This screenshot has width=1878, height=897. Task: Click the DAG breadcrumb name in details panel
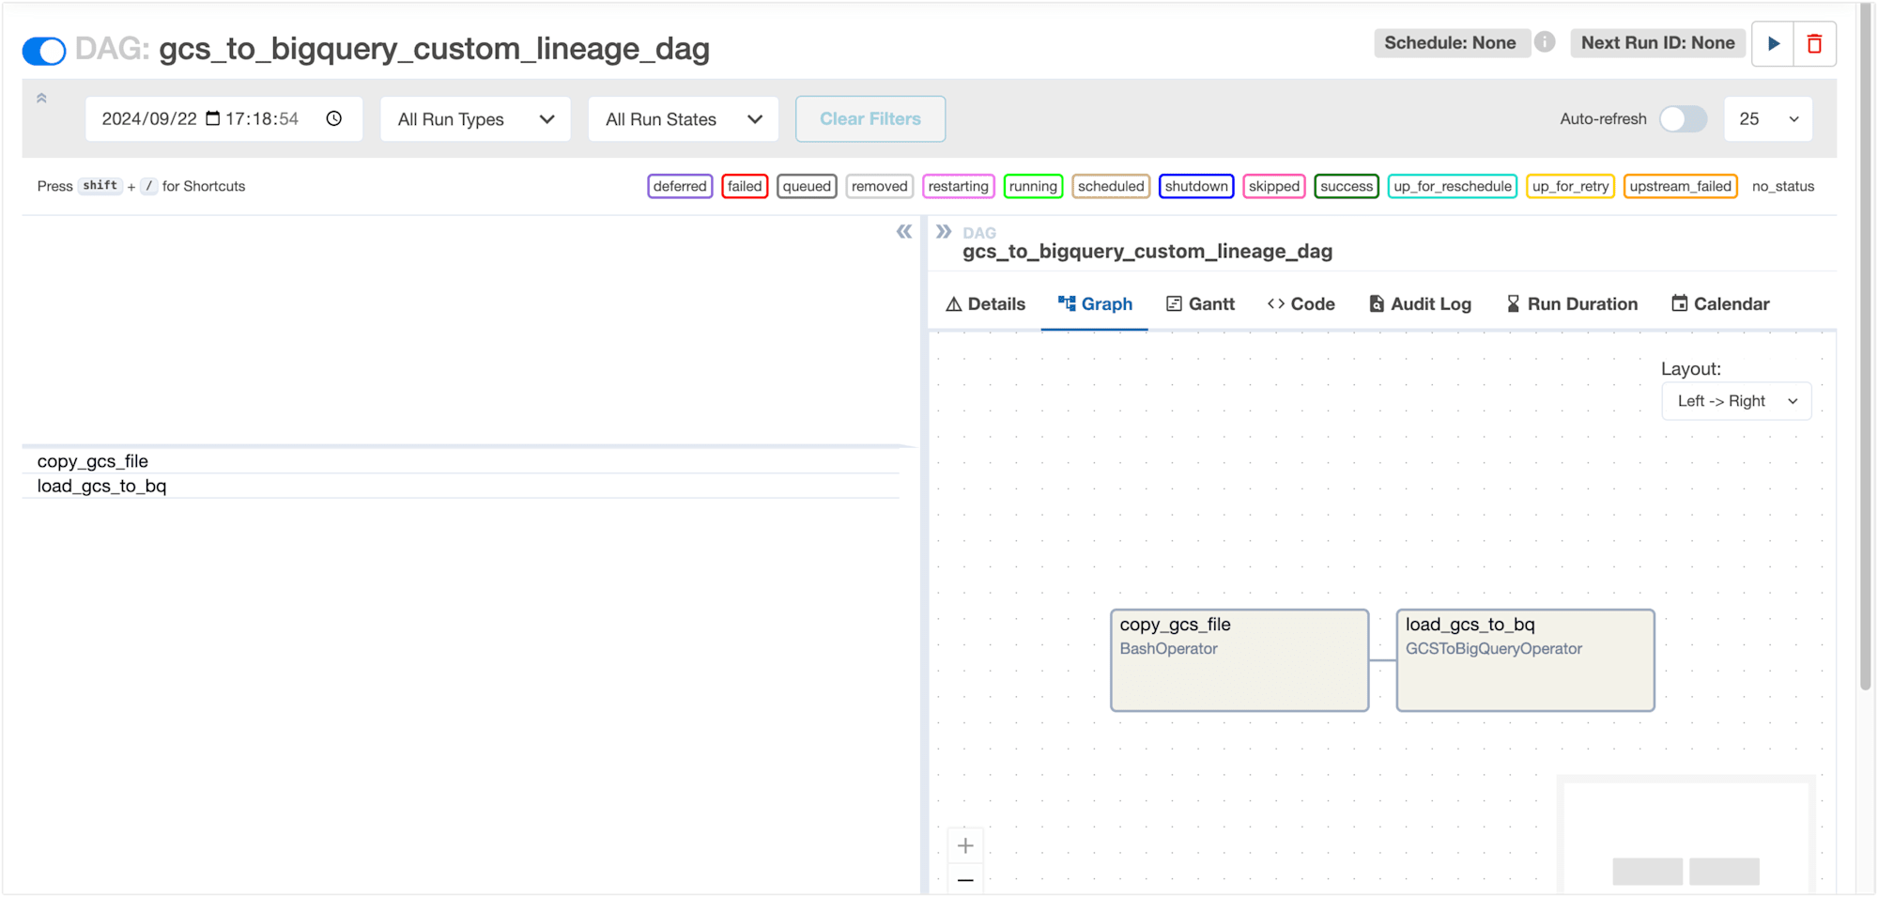click(1147, 251)
